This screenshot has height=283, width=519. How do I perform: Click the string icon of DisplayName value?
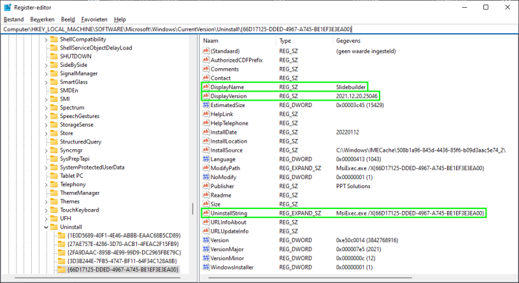pyautogui.click(x=206, y=87)
